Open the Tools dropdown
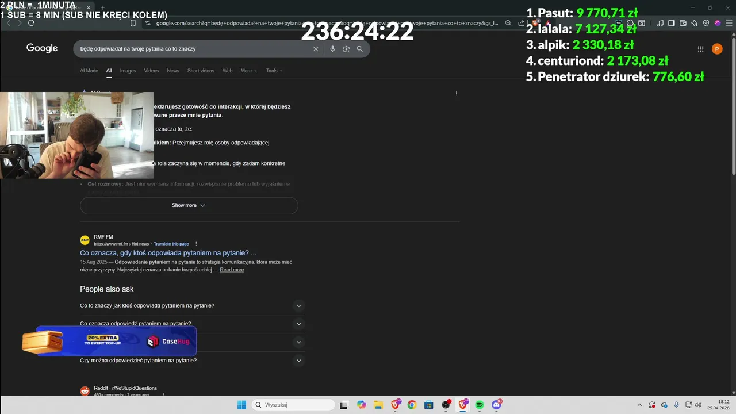Screen dimensions: 736x414 [274, 71]
